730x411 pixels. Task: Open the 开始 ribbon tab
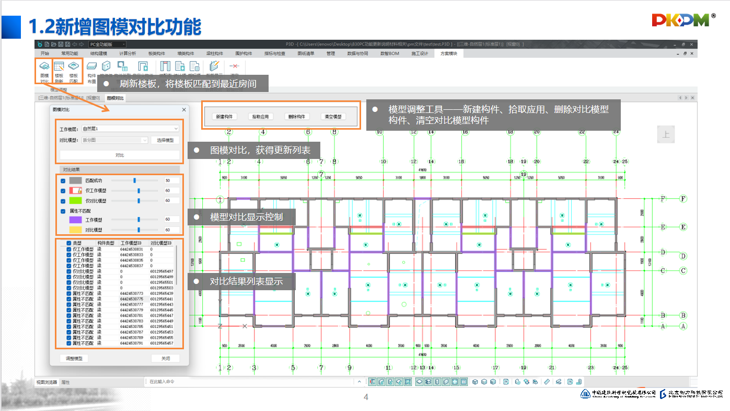tap(45, 53)
